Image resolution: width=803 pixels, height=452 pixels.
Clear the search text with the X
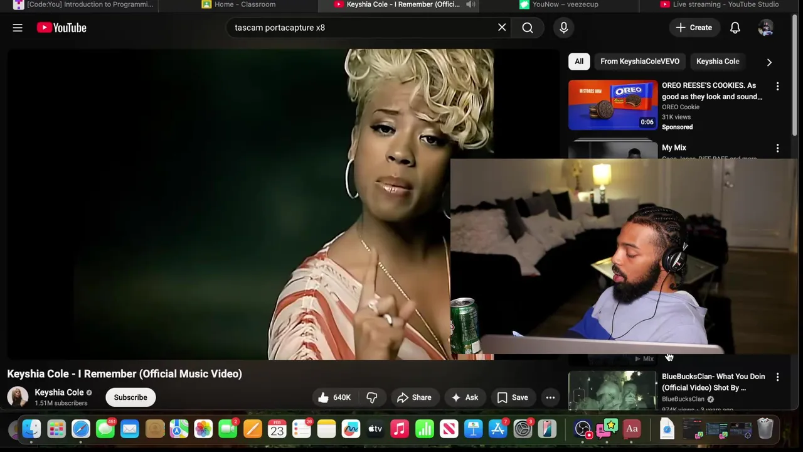tap(502, 28)
